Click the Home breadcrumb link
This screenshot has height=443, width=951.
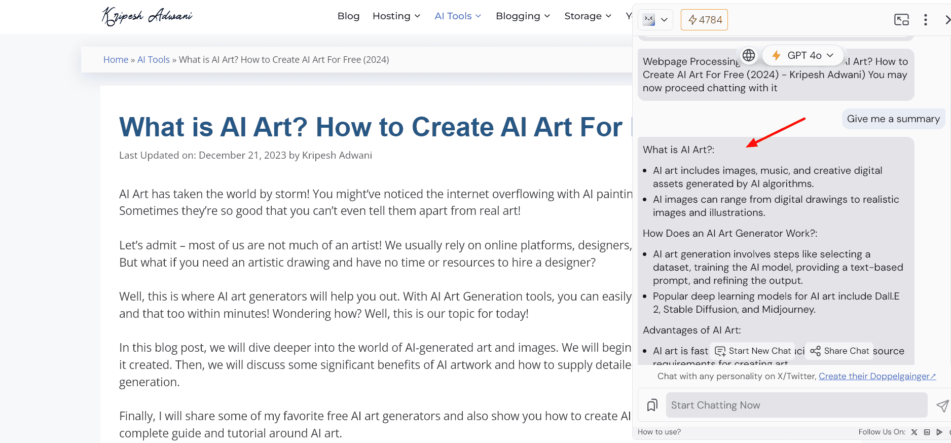click(x=116, y=60)
